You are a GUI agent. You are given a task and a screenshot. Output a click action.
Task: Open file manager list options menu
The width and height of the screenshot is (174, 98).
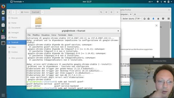(x=111, y=12)
